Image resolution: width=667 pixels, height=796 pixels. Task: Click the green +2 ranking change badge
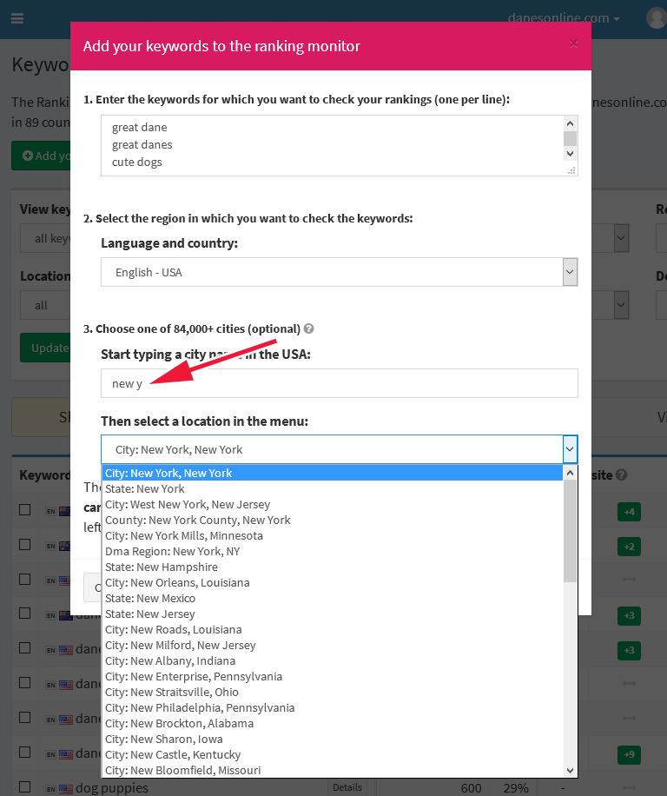(629, 546)
